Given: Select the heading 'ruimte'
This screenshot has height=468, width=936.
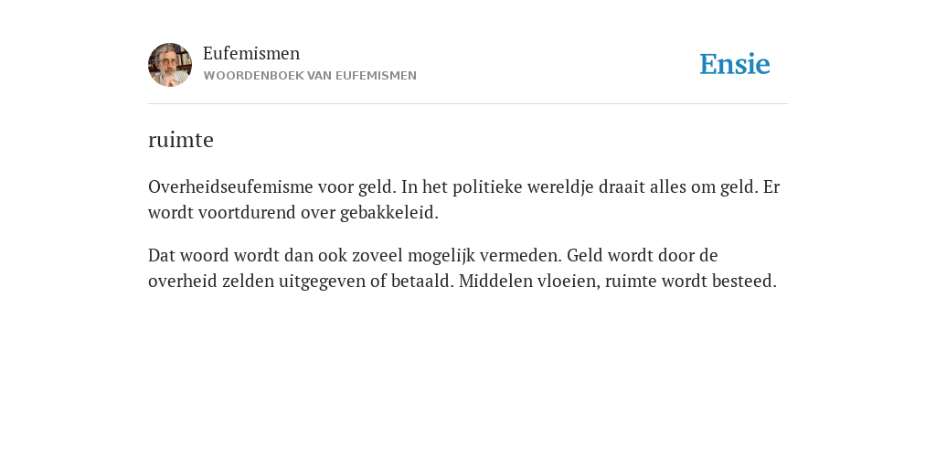Looking at the screenshot, I should click(181, 140).
